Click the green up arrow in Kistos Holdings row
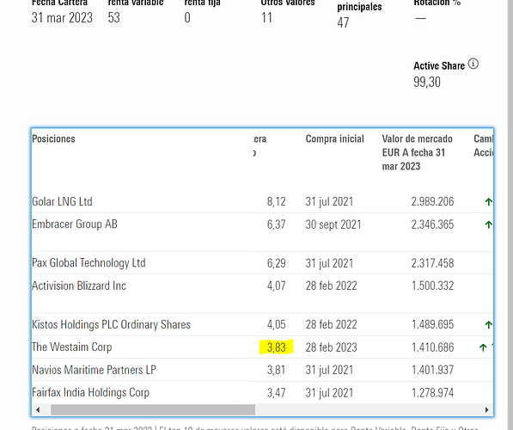 click(488, 324)
